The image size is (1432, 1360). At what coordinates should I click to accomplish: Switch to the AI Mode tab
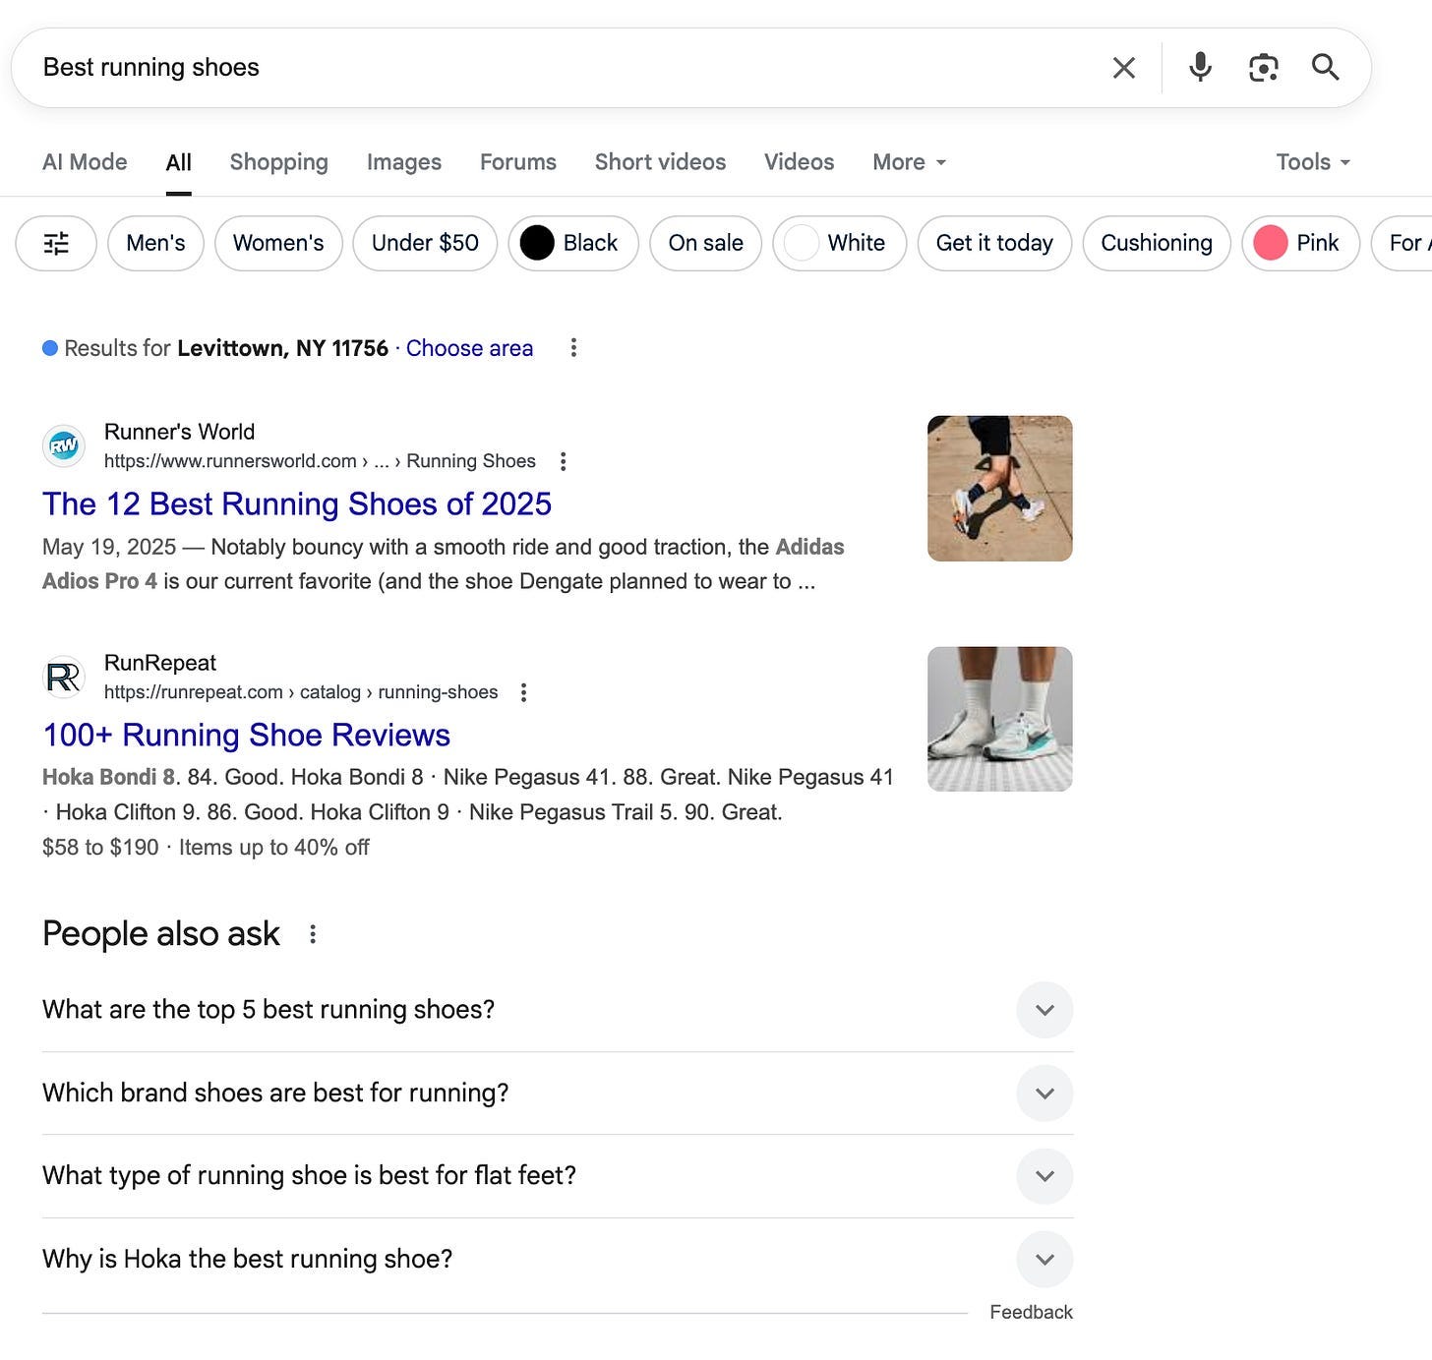tap(85, 162)
